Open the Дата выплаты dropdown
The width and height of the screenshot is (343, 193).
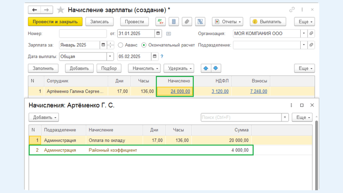pos(110,57)
